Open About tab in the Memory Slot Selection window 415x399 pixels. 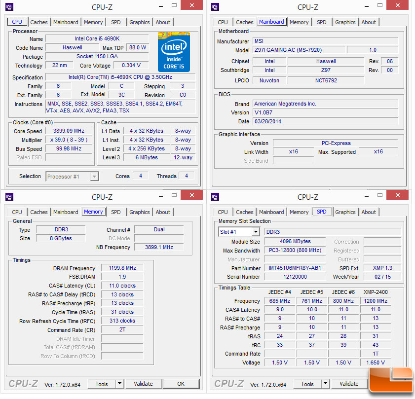(x=369, y=212)
